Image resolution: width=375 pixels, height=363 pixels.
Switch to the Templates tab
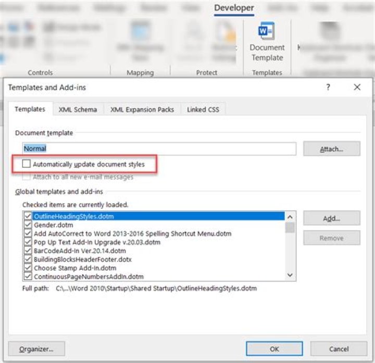(x=30, y=109)
